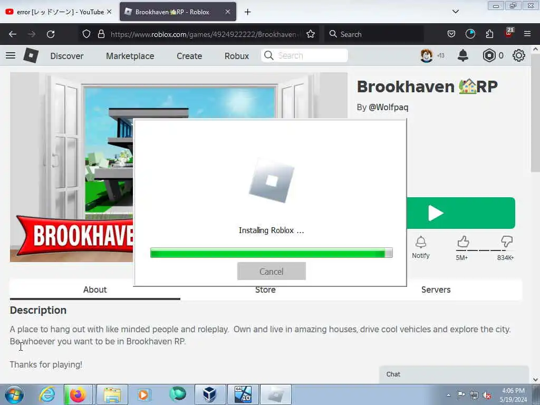Open the Firefox application menu
Image resolution: width=540 pixels, height=405 pixels.
click(x=527, y=34)
